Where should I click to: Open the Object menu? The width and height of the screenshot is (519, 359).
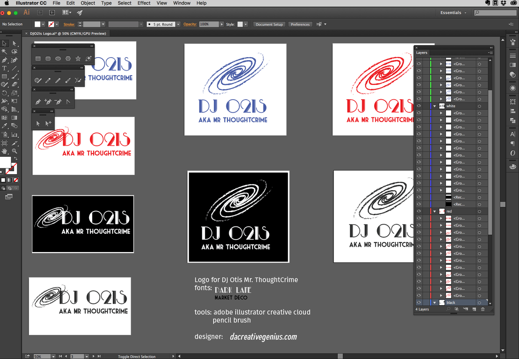click(x=88, y=3)
